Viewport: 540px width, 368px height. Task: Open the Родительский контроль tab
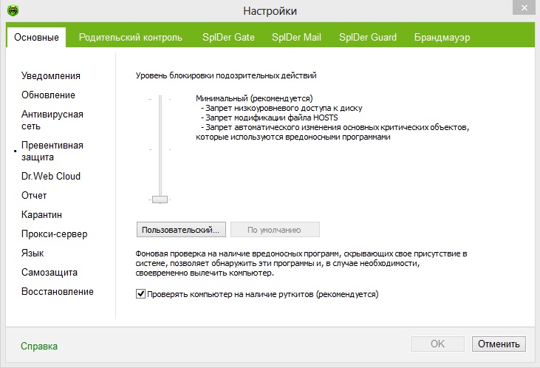(x=131, y=37)
